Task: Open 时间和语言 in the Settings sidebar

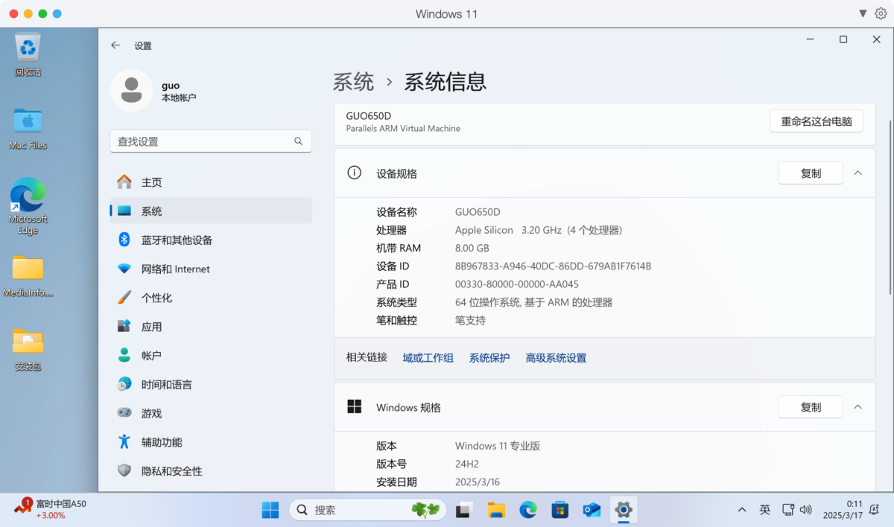Action: pos(211,384)
